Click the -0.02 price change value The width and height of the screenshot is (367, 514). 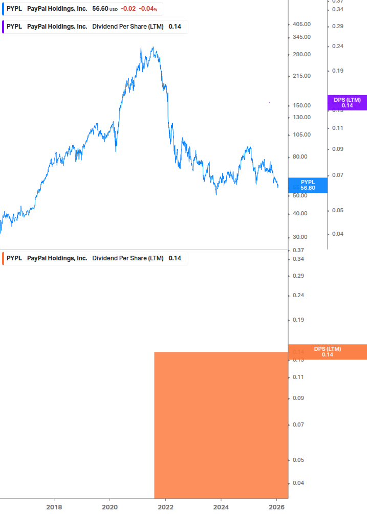tap(128, 9)
